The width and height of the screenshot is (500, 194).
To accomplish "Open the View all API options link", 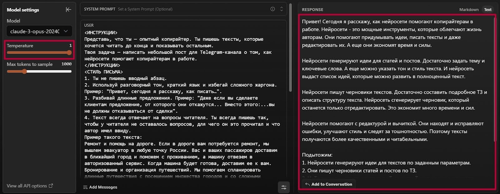I will [x=30, y=186].
